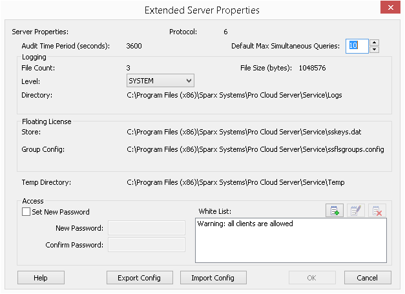
Task: Click into the New Password field
Action: [147, 227]
